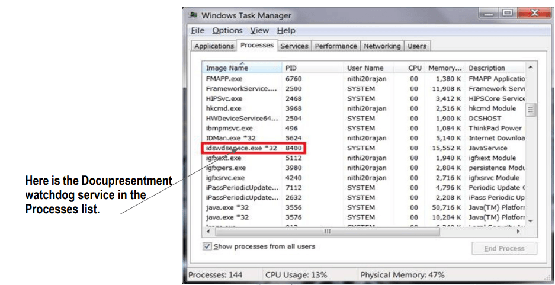Screen dimensions: 555x285
Task: Click the ThinkPad Power description
Action: click(495, 128)
